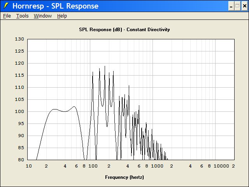Click the tallest SPL peak near 119 dB
Viewport: 249px width, 187px height.
[105, 66]
